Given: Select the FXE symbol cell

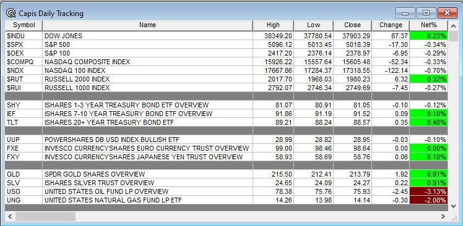Looking at the screenshot, I should (x=24, y=148).
